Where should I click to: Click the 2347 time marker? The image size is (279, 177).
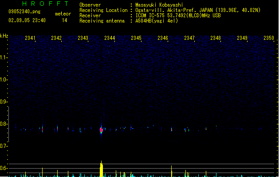189,38
